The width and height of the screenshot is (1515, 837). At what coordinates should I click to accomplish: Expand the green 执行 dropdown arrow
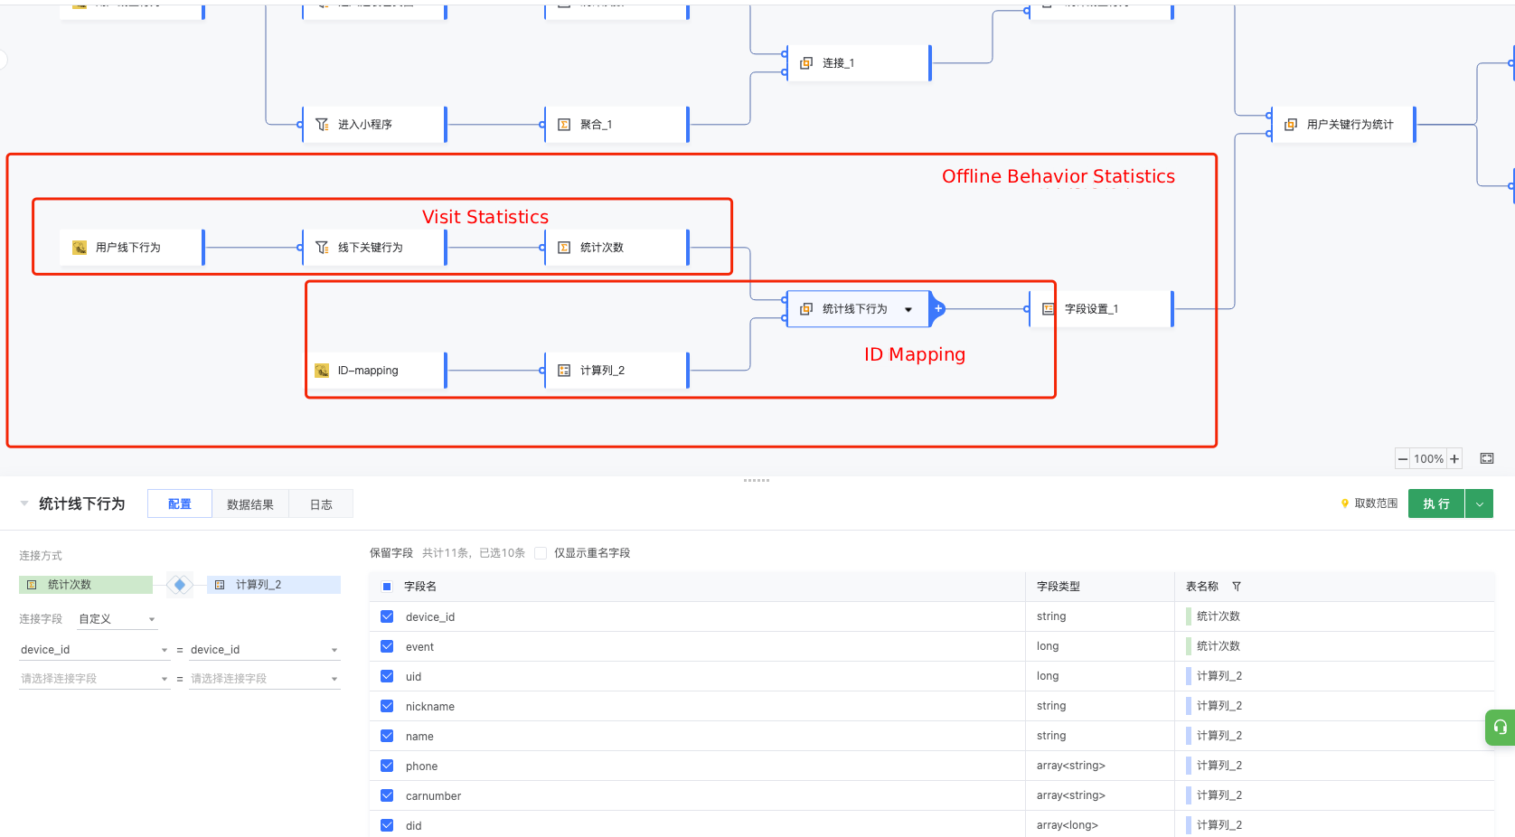pyautogui.click(x=1479, y=503)
